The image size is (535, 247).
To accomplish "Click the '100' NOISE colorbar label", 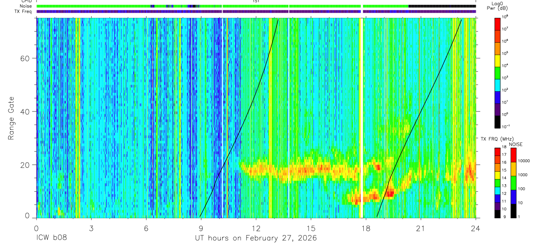I will pyautogui.click(x=522, y=189).
